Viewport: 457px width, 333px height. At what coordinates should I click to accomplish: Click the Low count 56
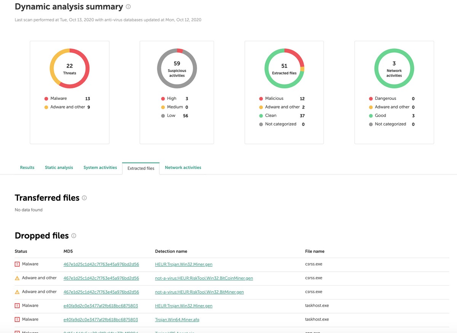click(x=185, y=116)
